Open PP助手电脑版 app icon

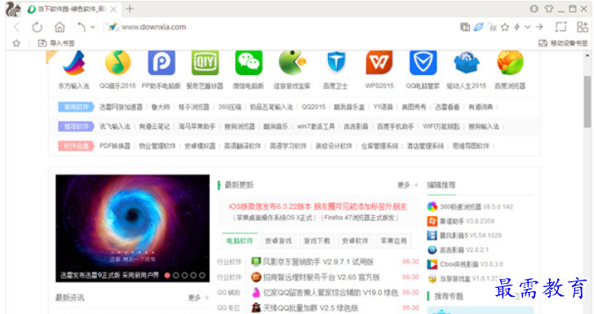coord(162,63)
